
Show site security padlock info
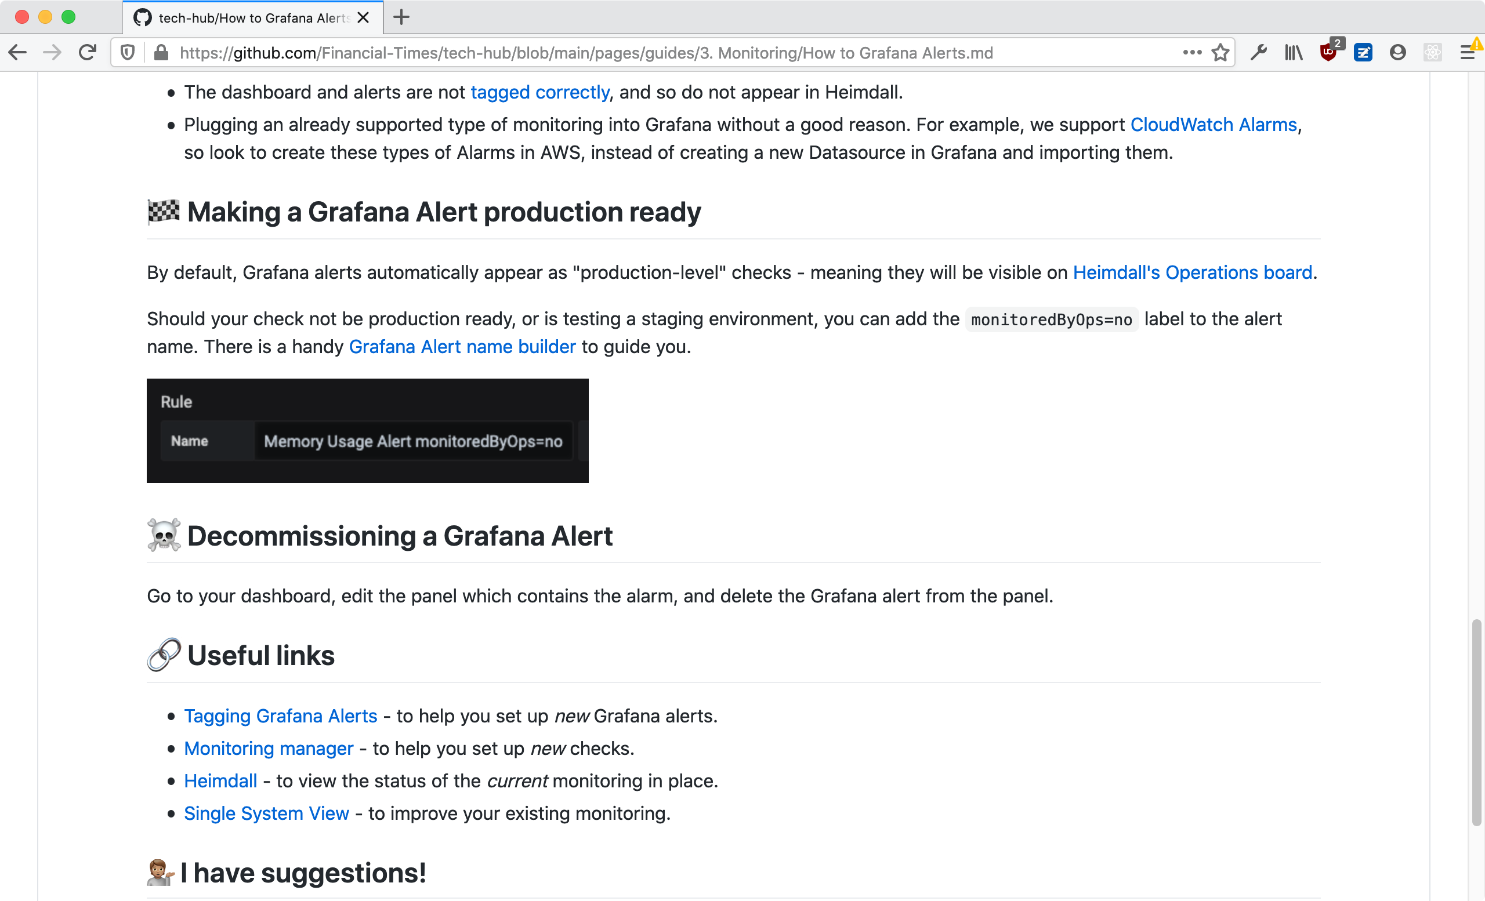click(x=160, y=53)
